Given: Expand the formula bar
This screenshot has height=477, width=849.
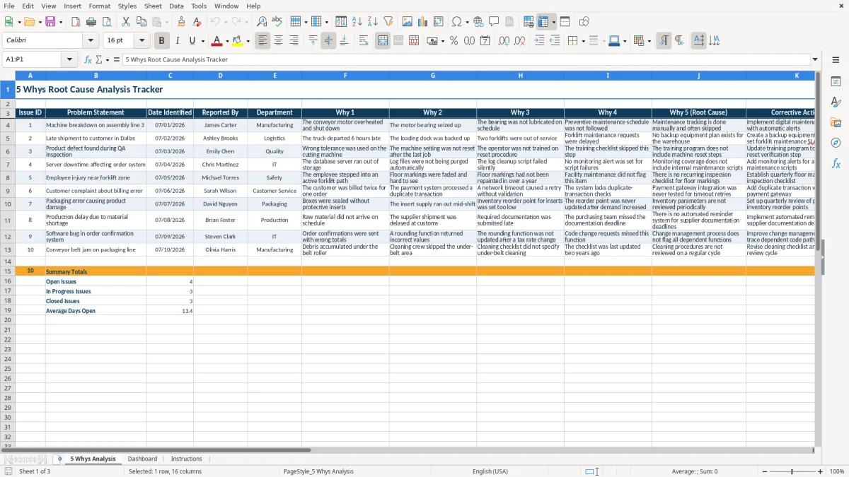Looking at the screenshot, I should [x=815, y=59].
